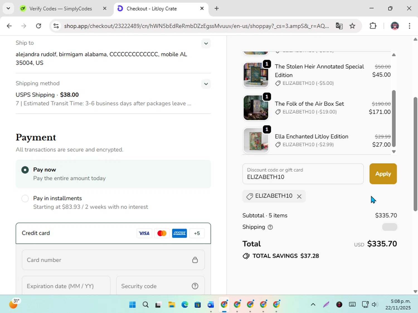The image size is (418, 313).
Task: Open the touch keyboard tray icon
Action: tap(352, 305)
